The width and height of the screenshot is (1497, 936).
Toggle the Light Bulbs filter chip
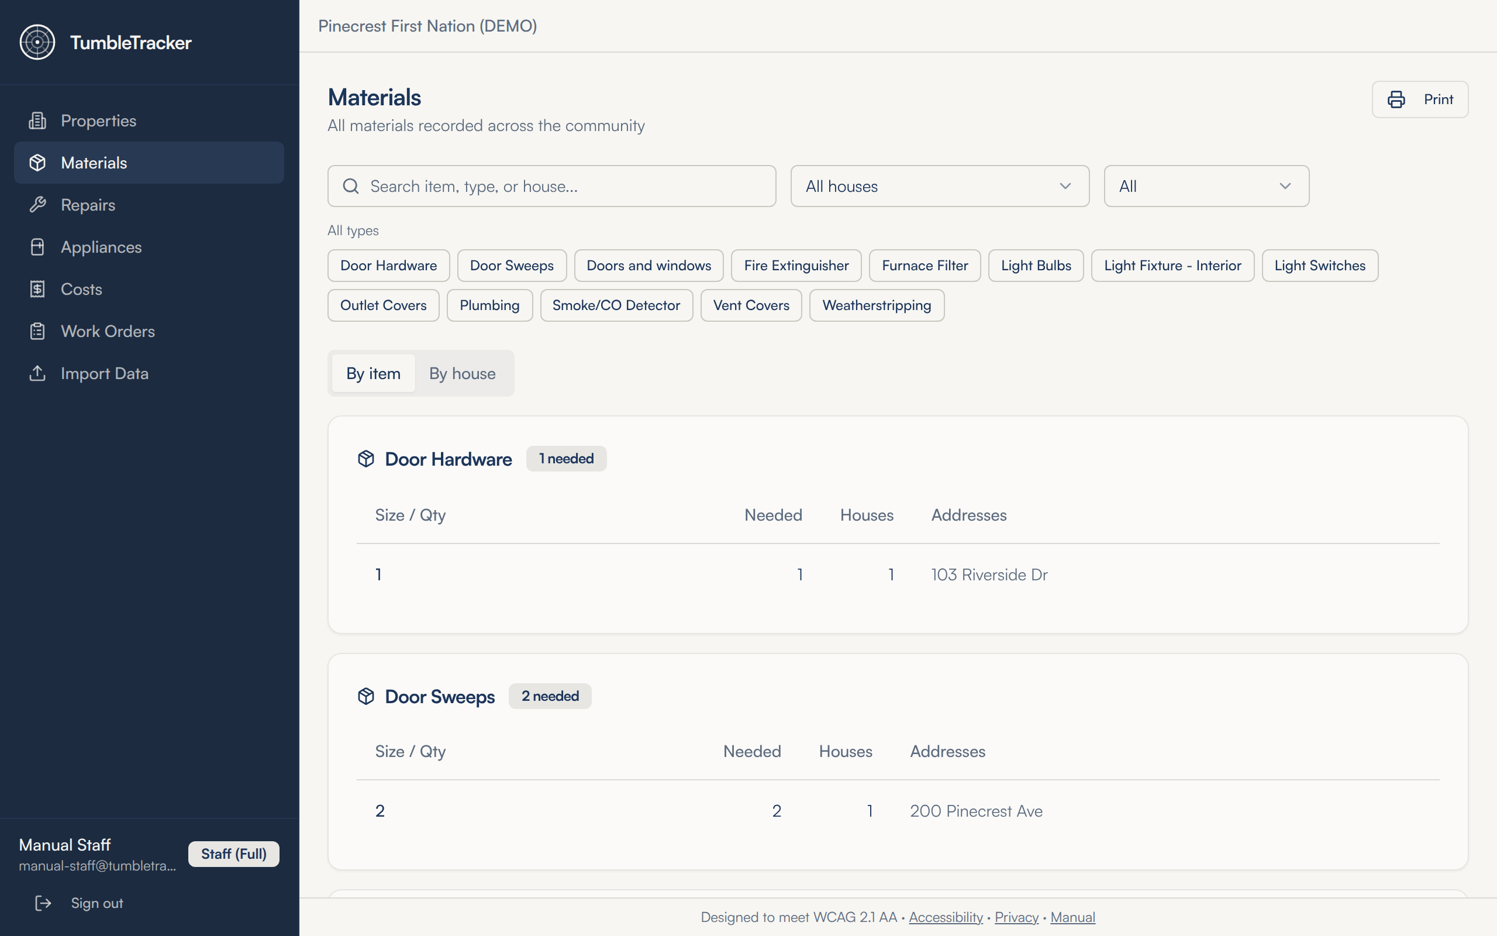pos(1036,266)
